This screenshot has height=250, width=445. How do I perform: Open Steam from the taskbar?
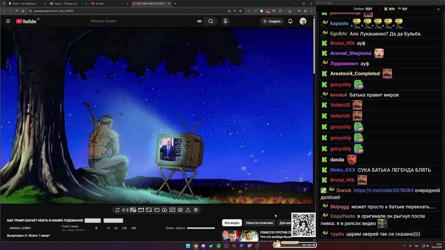211,246
